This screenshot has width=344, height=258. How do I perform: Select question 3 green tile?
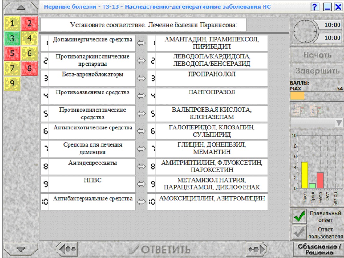[12, 38]
